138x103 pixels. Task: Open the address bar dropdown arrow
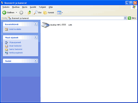(125, 18)
